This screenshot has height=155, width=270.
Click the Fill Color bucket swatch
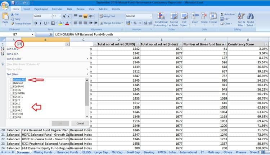point(60,23)
